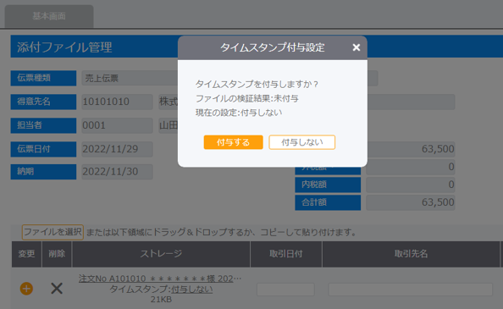Screen dimensions: 503x309
Task: Click the 取引日付 column header
Action: tap(286, 254)
